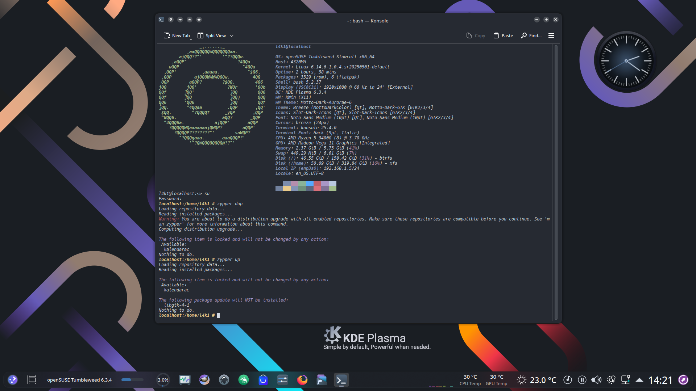Click the 'Kernel: Linux 6.14.6' line
Viewport: 696px width, 391px height.
click(332, 67)
